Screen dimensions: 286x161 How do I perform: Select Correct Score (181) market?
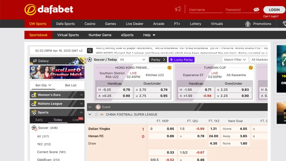click(x=51, y=152)
